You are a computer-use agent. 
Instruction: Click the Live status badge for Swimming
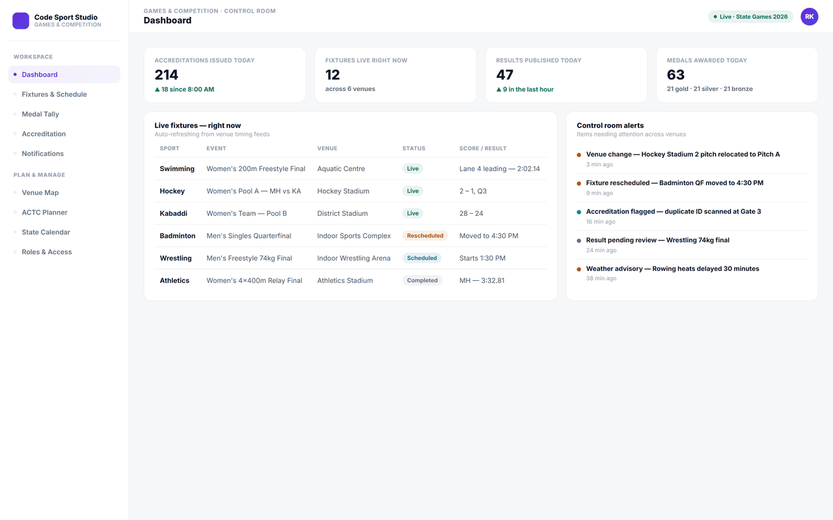413,168
